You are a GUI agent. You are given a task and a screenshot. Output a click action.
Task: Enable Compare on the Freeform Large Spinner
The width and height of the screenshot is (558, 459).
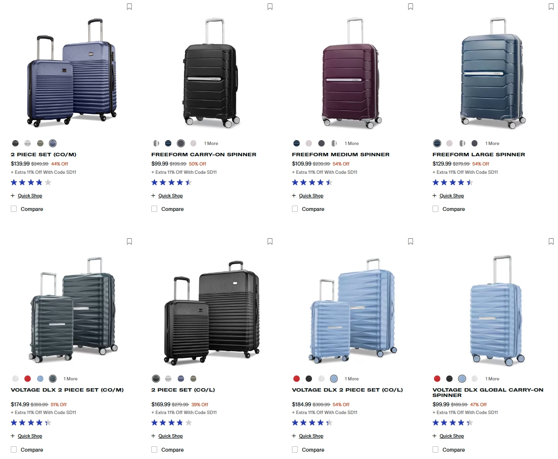pos(435,209)
